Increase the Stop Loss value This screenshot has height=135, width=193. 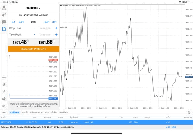[x=56, y=28]
